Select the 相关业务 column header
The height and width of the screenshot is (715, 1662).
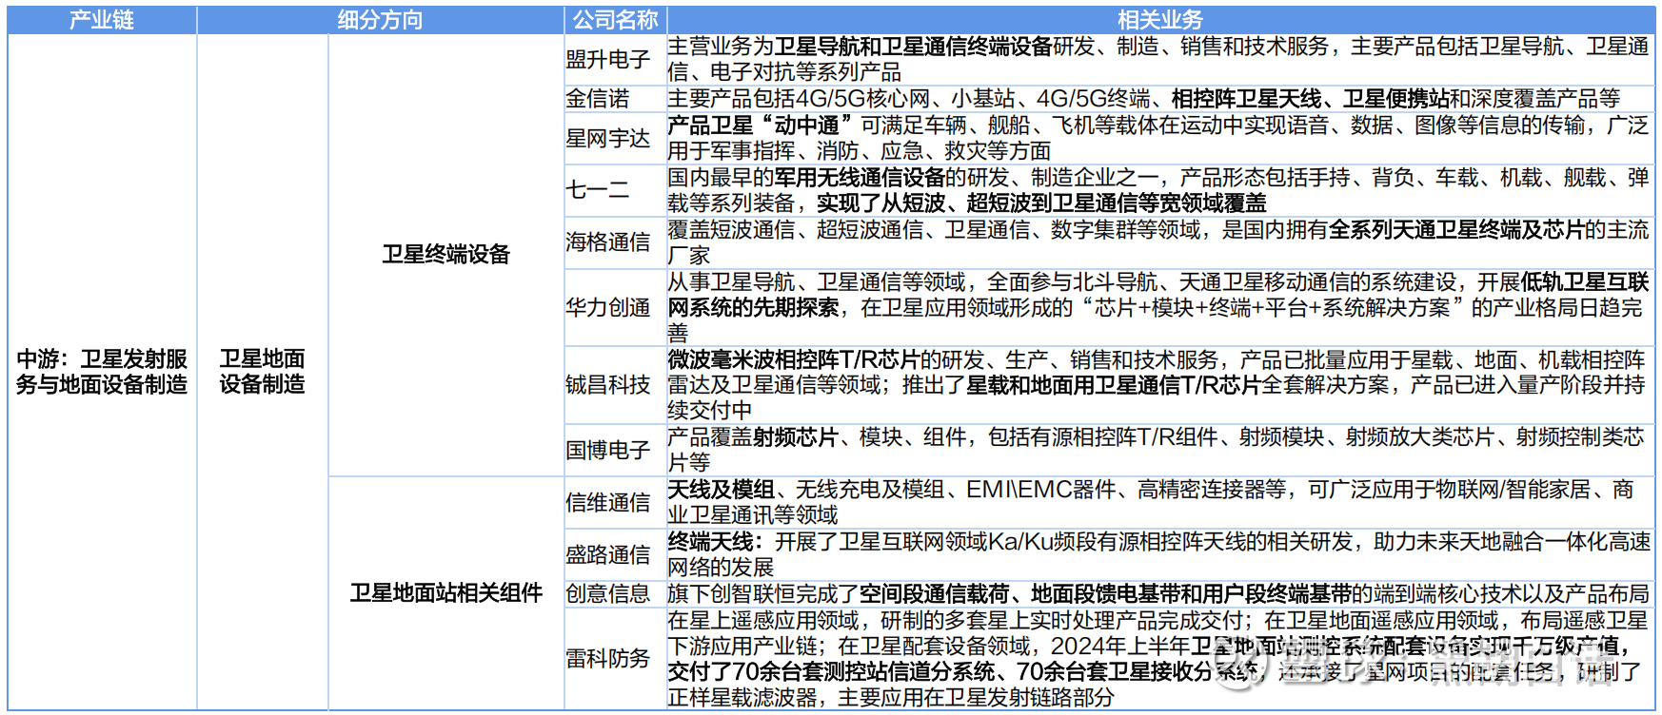1160,19
